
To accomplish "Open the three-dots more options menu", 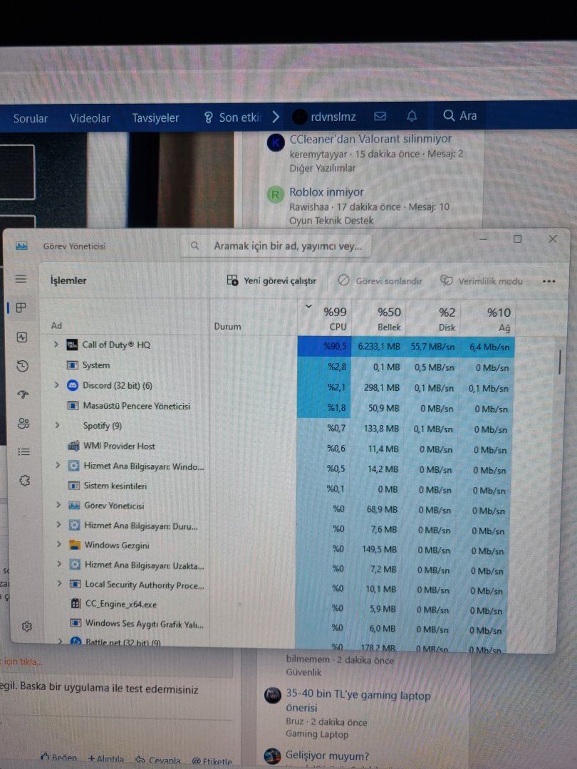I will [x=549, y=281].
